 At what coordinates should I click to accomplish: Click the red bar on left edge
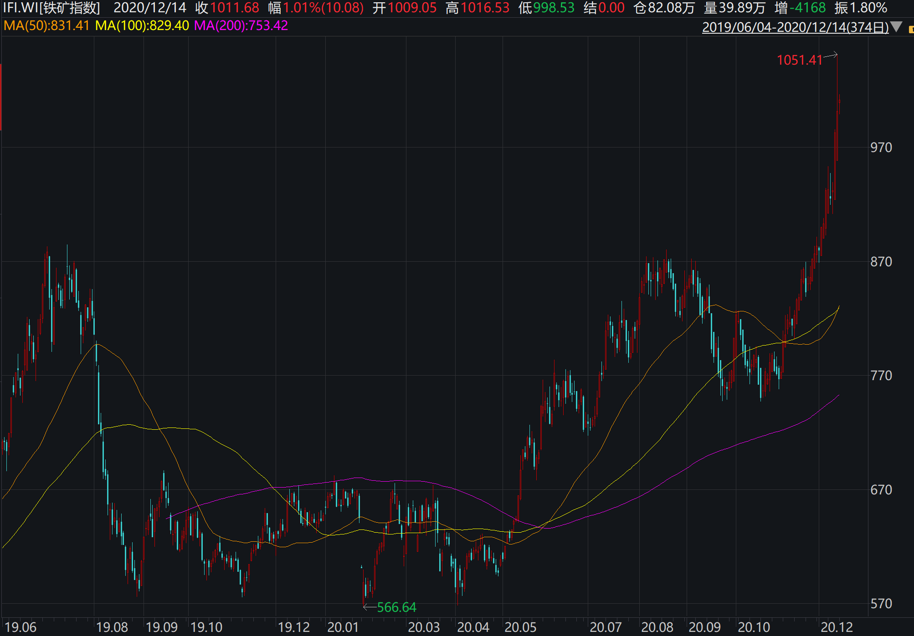click(1, 97)
